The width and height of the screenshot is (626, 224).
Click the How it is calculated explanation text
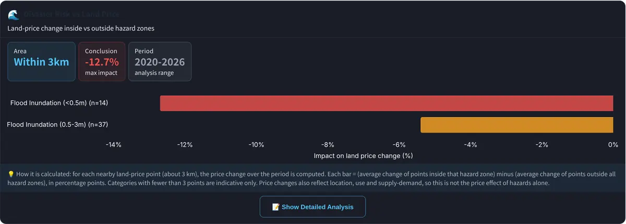[312, 178]
